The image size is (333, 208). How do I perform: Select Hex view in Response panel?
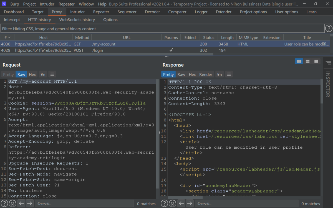point(192,74)
